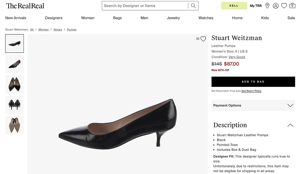Go to the Women breadcrumb link

tap(44, 30)
